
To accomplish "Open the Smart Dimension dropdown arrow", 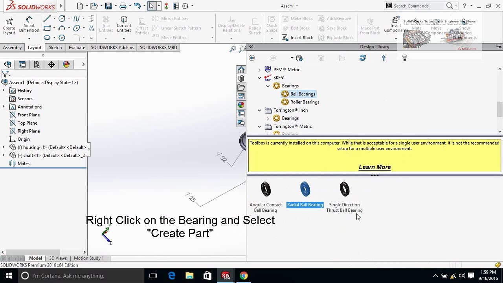I will [x=29, y=38].
